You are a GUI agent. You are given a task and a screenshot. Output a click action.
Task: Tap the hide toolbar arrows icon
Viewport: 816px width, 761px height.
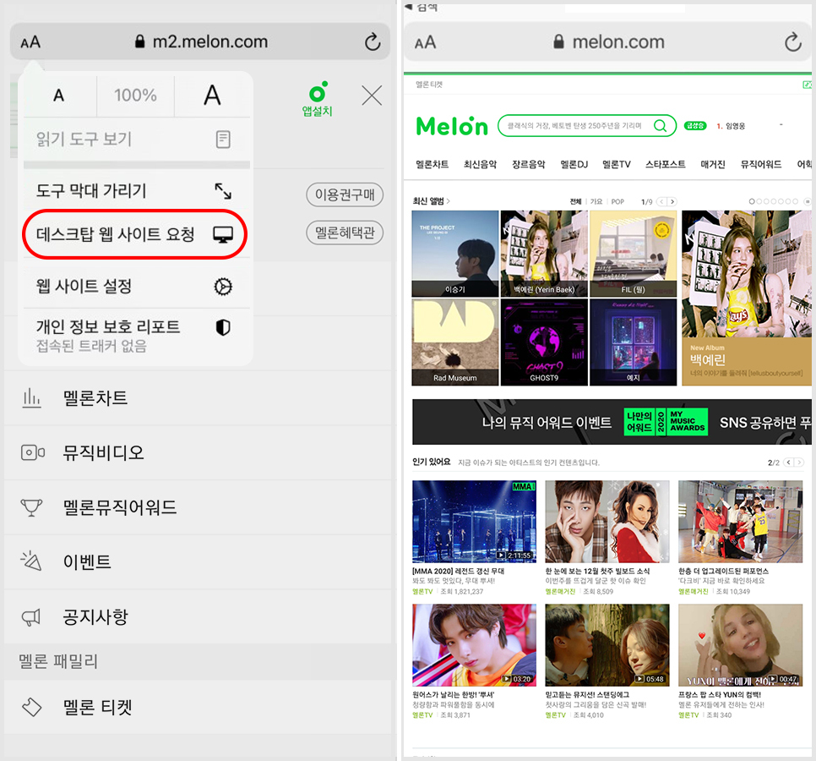(x=223, y=191)
